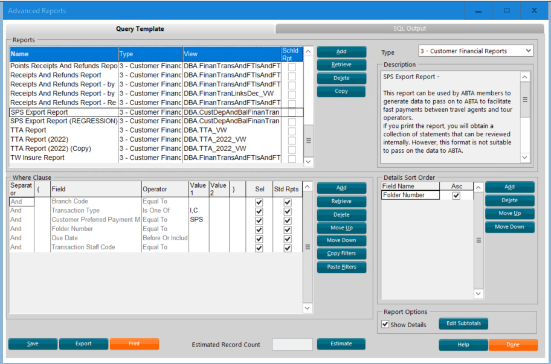Image resolution: width=551 pixels, height=364 pixels.
Task: Click Paste Filters in the Where Clause section
Action: pyautogui.click(x=341, y=267)
